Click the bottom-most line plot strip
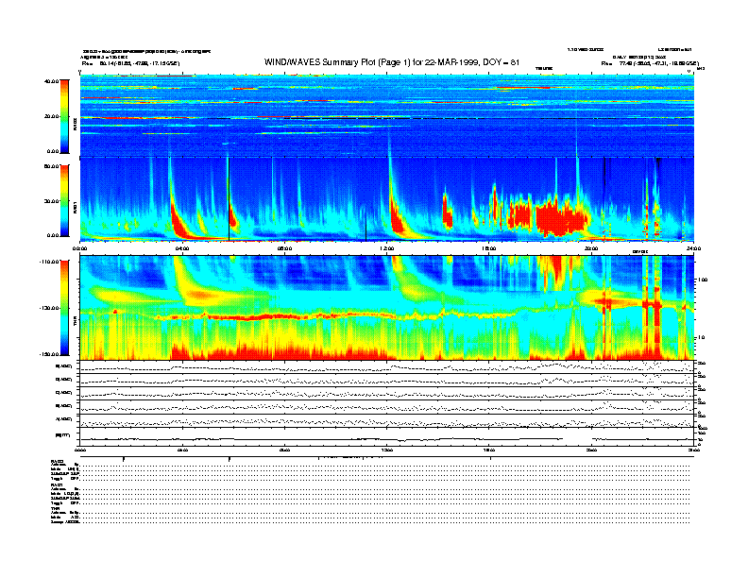Viewport: 748px width, 578px height. click(387, 437)
